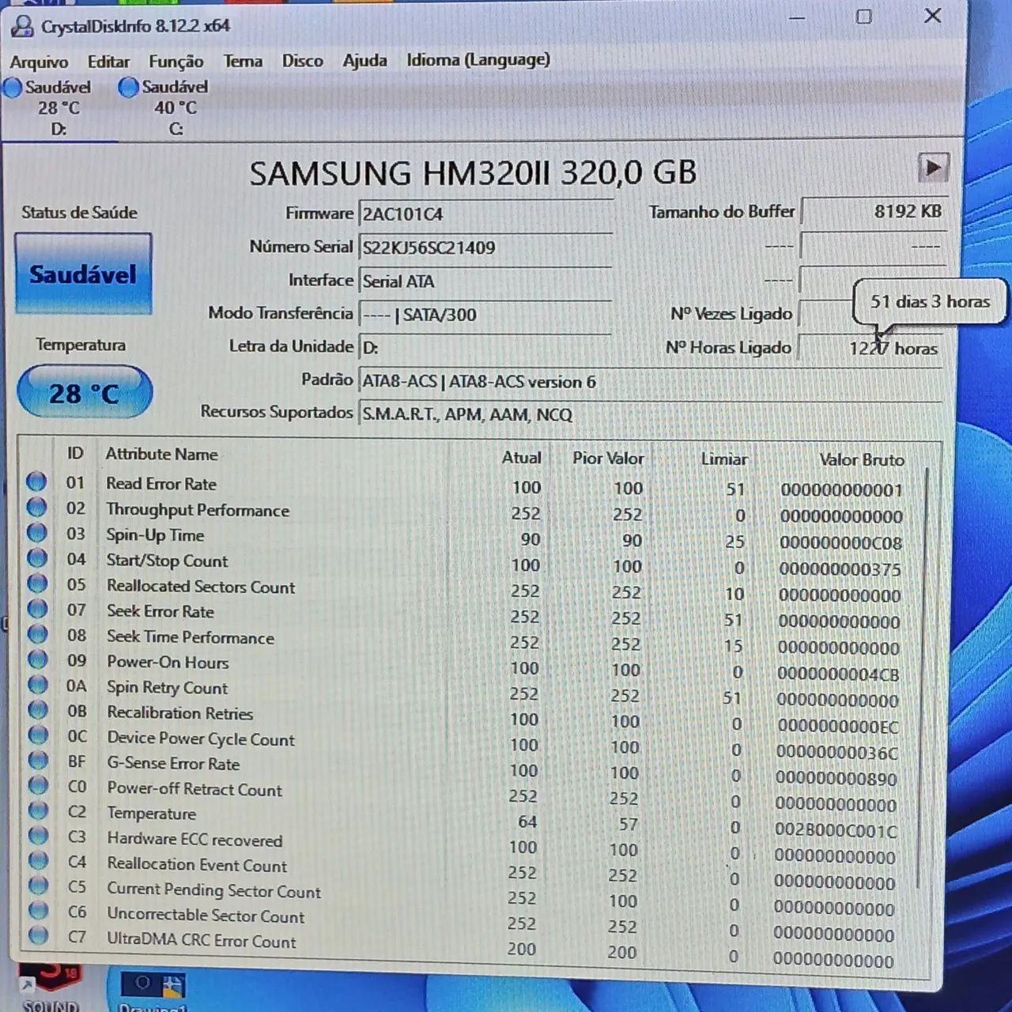
Task: Click the Tamanho do Buffer 8192 KB field
Action: tap(874, 211)
